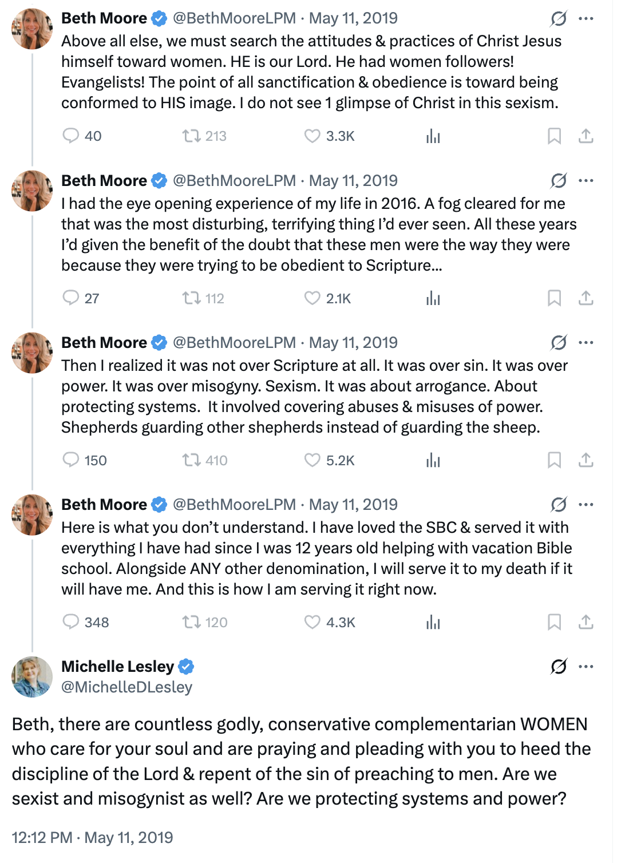Screen dimensions: 633x863
Task: Open Michelle Lesley's profile picture
Action: point(32,676)
